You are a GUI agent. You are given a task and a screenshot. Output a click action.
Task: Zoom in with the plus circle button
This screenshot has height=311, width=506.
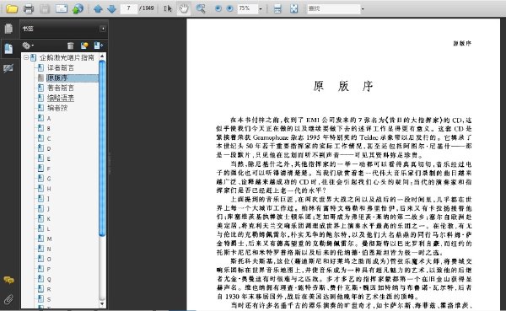point(229,8)
